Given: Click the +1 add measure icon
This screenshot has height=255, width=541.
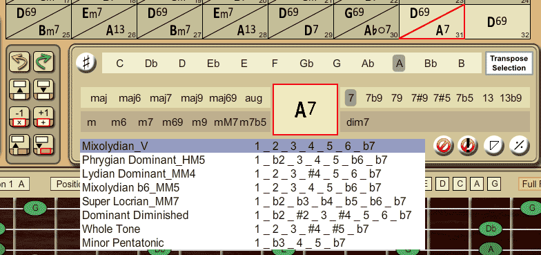Looking at the screenshot, I should (x=43, y=117).
